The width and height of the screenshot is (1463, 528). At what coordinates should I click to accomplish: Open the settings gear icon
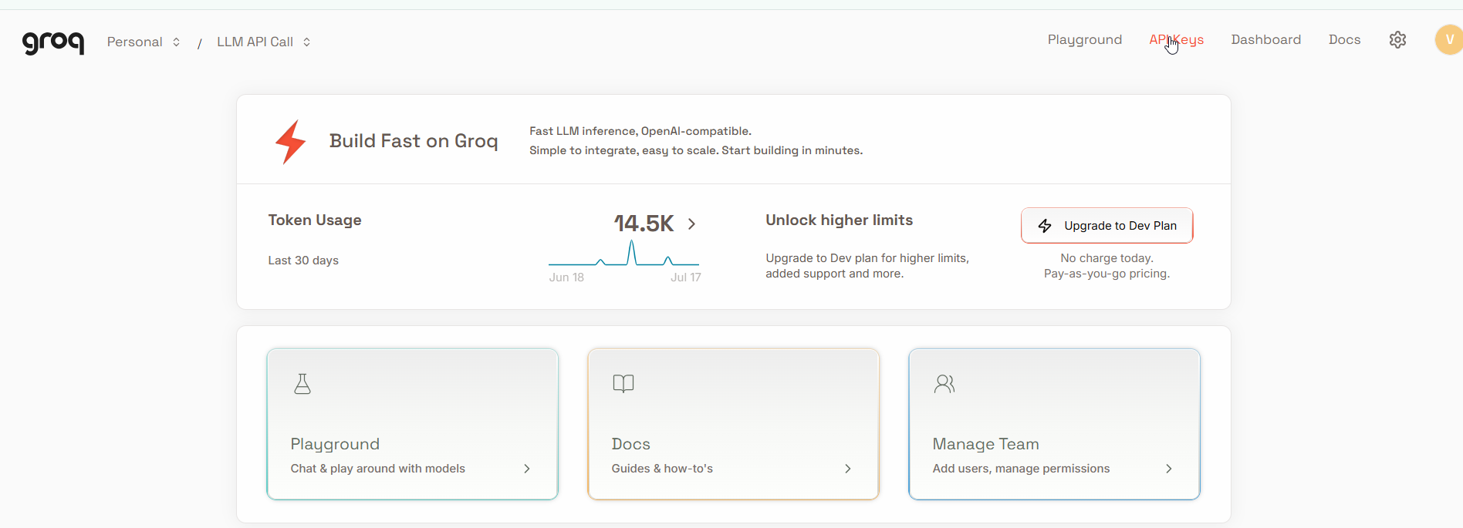(1397, 40)
